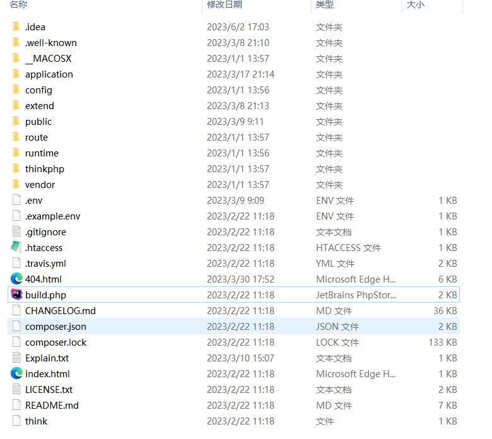Click the think file icon
Screen dimensions: 492x439
[16, 421]
